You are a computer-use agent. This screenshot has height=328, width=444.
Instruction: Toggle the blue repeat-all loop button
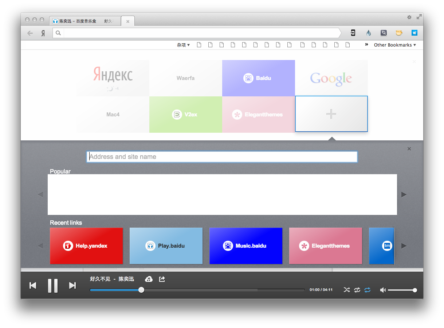point(367,290)
